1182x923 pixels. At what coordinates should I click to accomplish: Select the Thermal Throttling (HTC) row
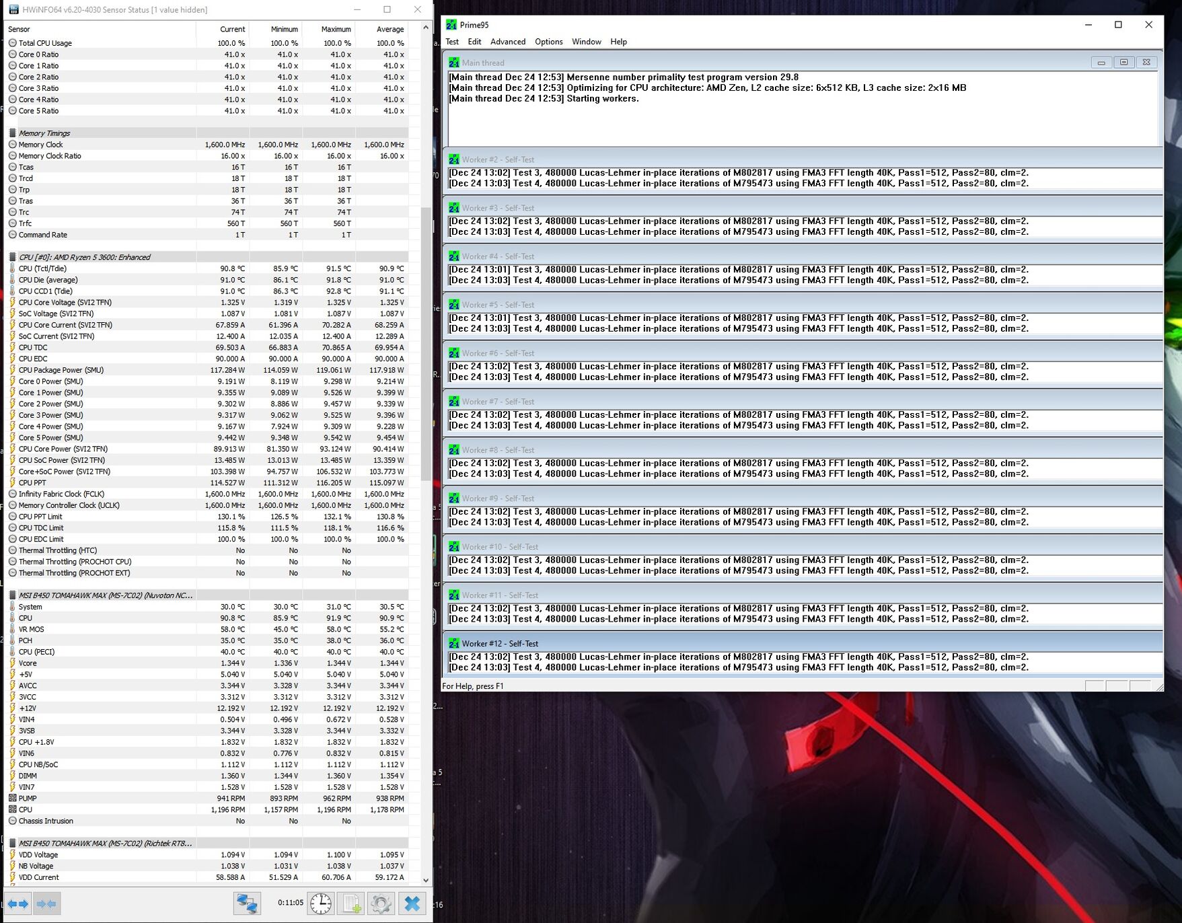[207, 550]
